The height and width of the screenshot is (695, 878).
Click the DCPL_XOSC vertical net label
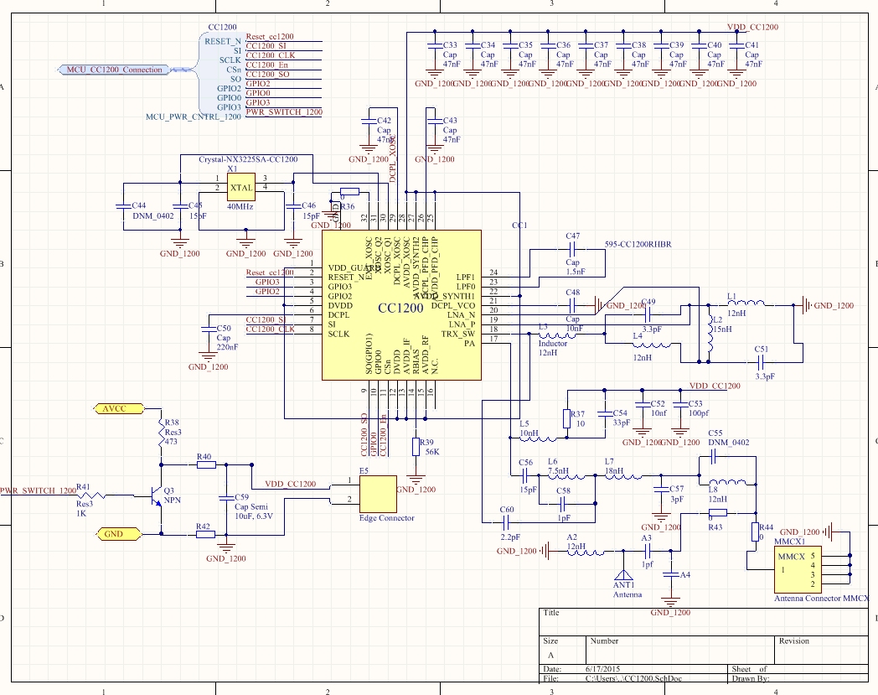tap(393, 158)
